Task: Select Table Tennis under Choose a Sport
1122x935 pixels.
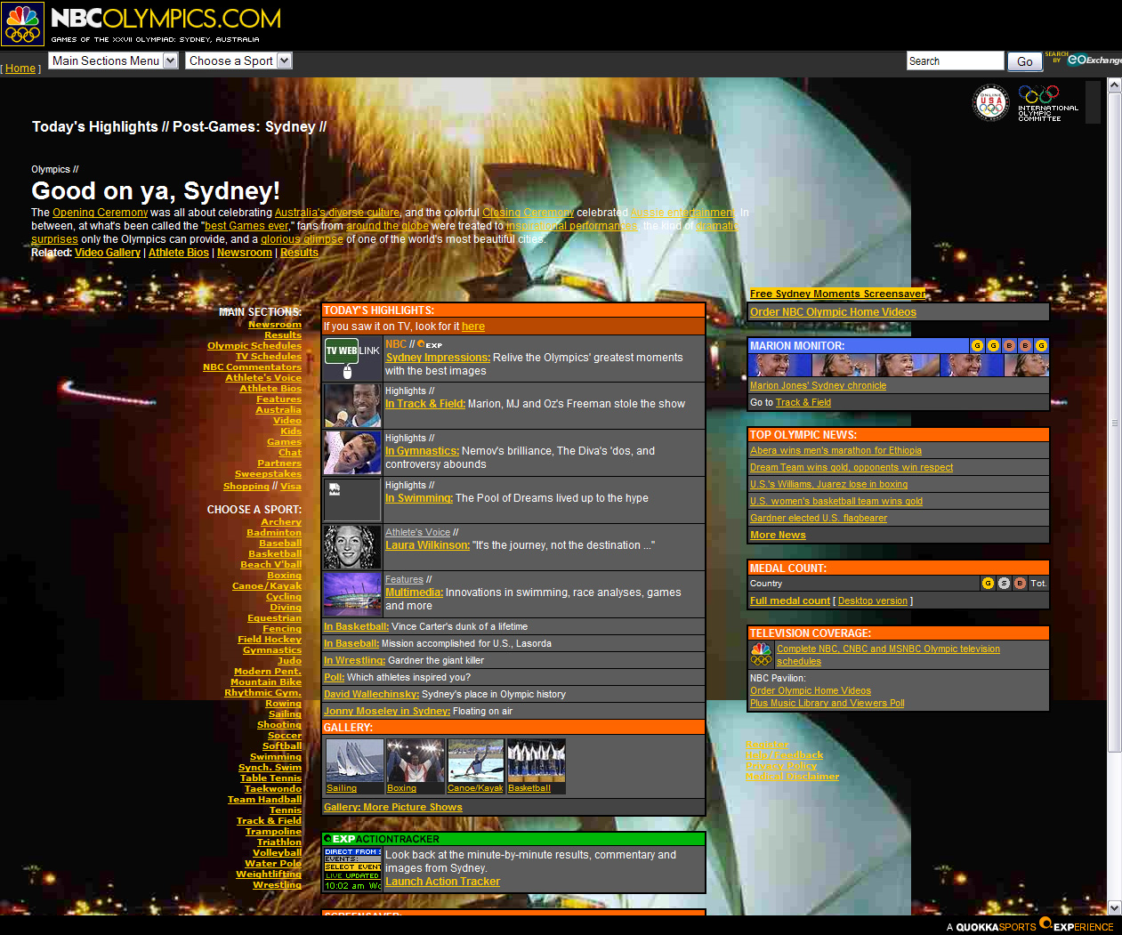Action: (x=270, y=778)
